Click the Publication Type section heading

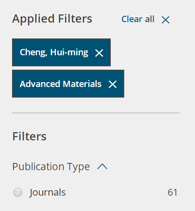51,167
